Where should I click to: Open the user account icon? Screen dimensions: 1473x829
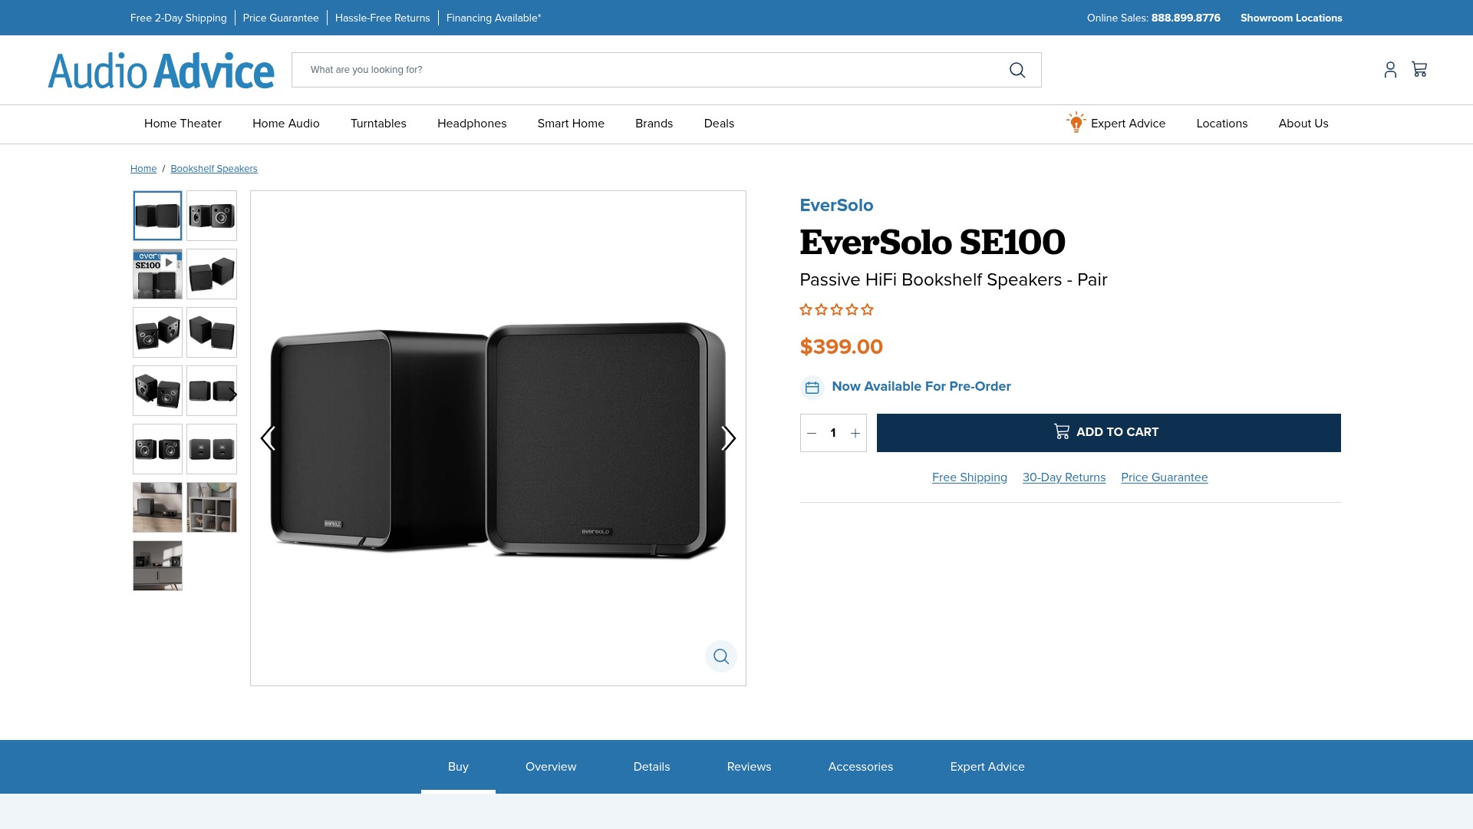click(1390, 70)
